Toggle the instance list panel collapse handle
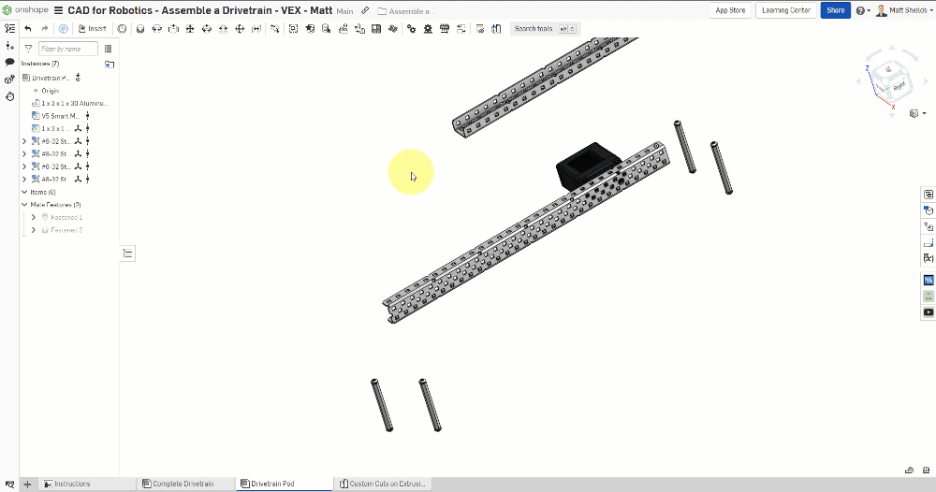936x492 pixels. click(x=128, y=253)
